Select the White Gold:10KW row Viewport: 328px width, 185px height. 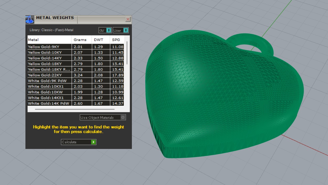click(76, 92)
